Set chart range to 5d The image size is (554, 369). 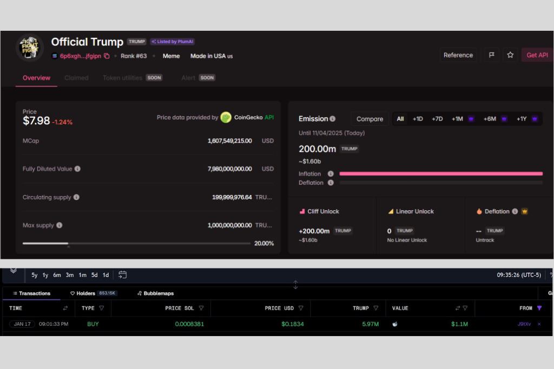94,275
